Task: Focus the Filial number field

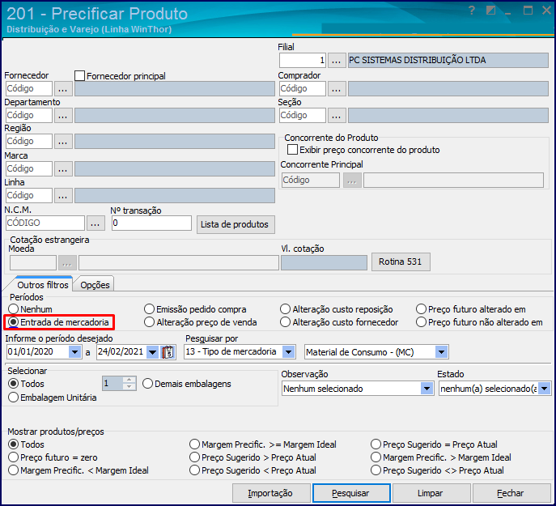Action: pos(303,61)
